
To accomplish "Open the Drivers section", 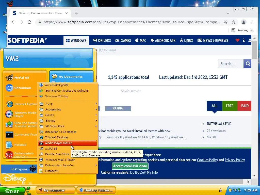I will coord(102,41).
